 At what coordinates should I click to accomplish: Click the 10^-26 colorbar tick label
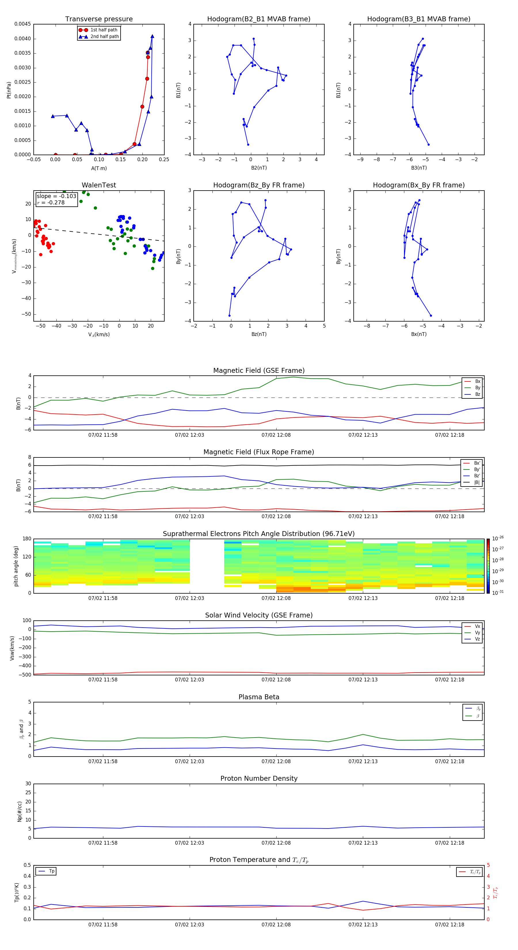[498, 538]
